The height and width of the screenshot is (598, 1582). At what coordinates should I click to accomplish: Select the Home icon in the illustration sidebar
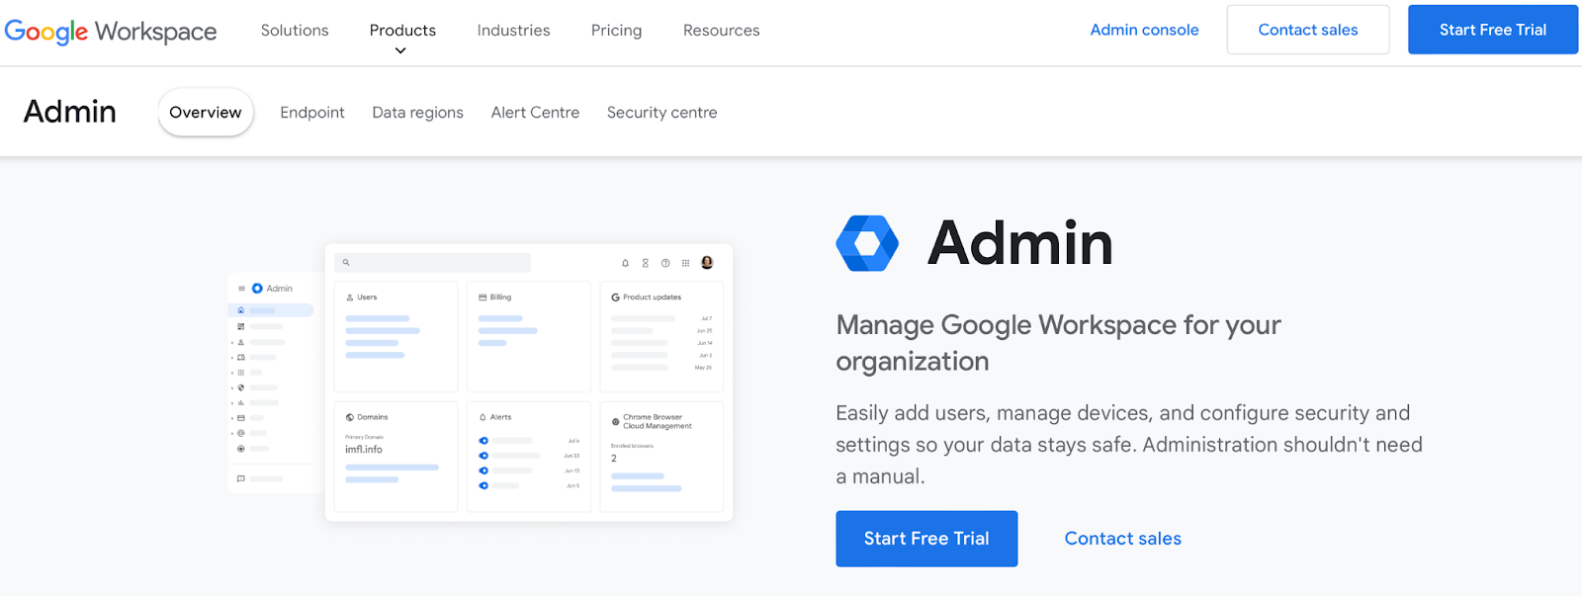240,310
